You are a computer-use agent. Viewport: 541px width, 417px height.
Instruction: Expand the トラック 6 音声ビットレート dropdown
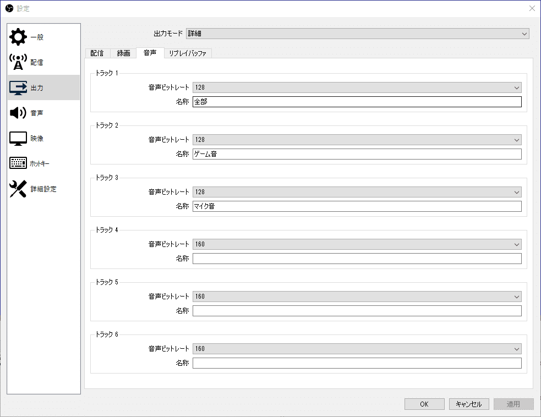[x=357, y=349]
